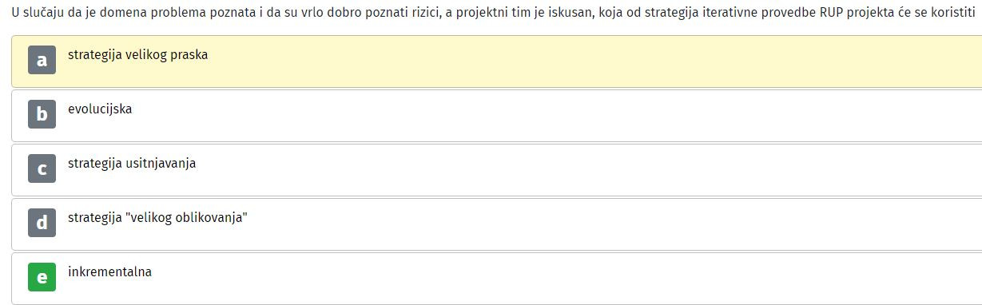The height and width of the screenshot is (305, 982).
Task: Click the gray "a" letter badge
Action: coord(42,60)
